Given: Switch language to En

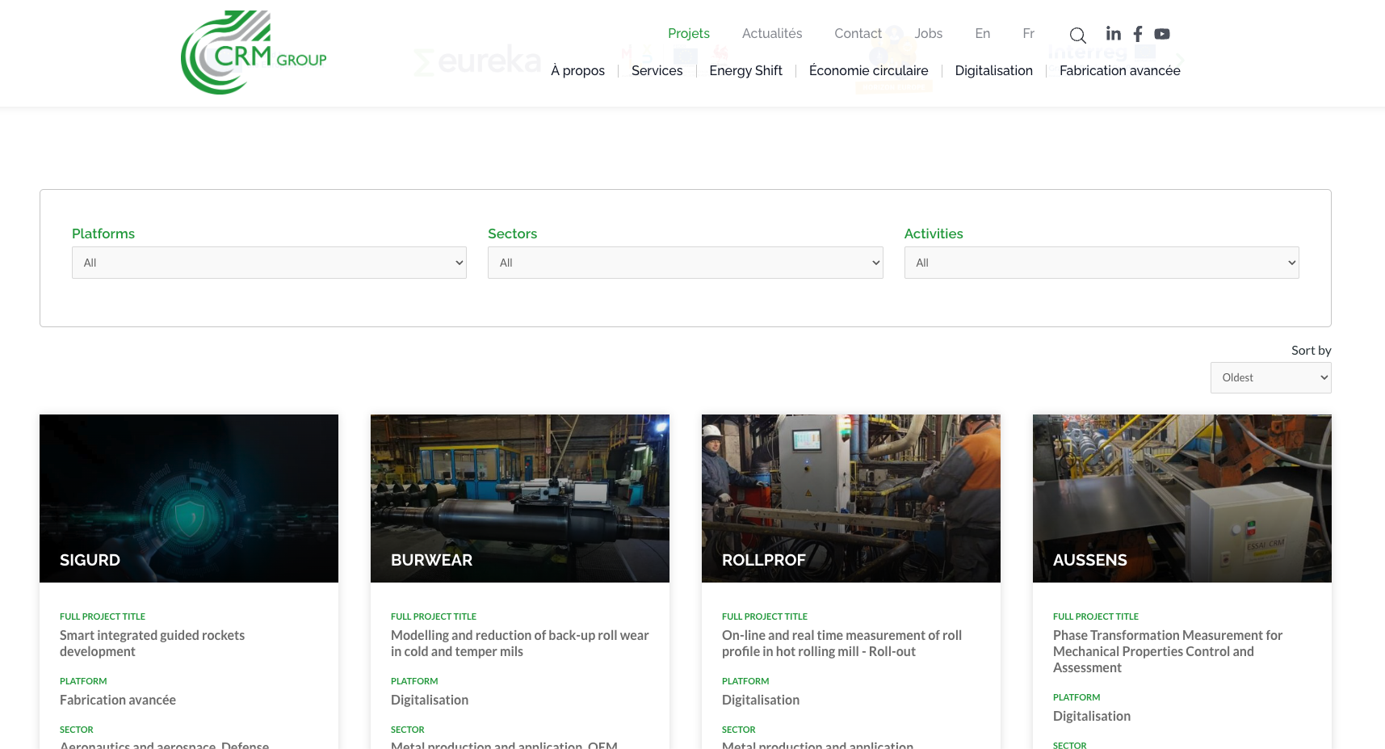Looking at the screenshot, I should [982, 33].
